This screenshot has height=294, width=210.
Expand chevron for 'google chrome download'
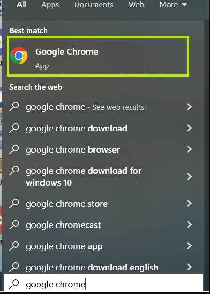pos(189,128)
